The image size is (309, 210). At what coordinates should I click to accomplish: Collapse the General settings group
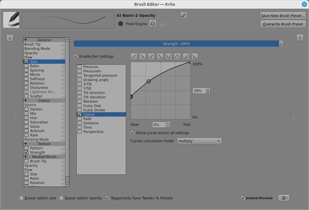[x=25, y=40]
